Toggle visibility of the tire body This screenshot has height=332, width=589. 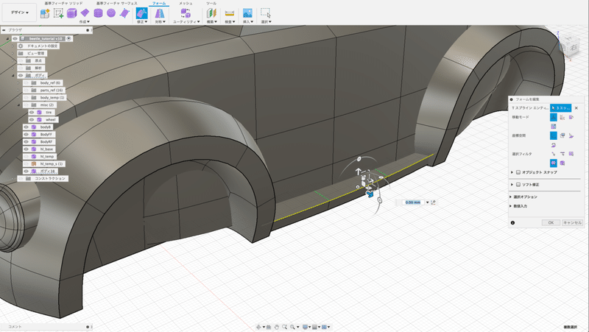32,112
